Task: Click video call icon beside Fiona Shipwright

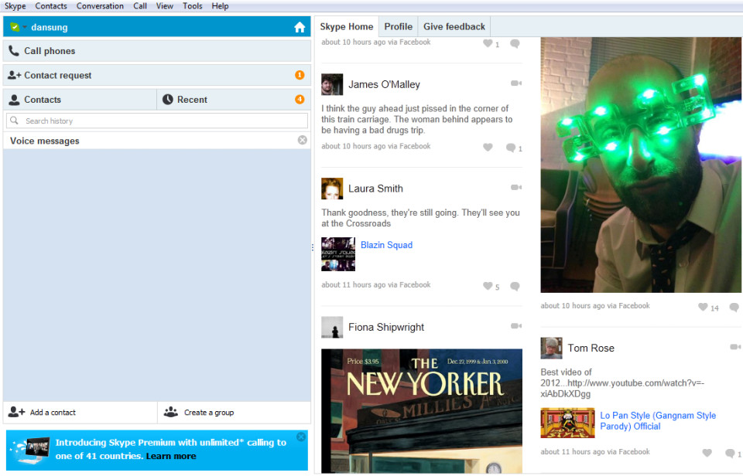Action: click(x=516, y=326)
